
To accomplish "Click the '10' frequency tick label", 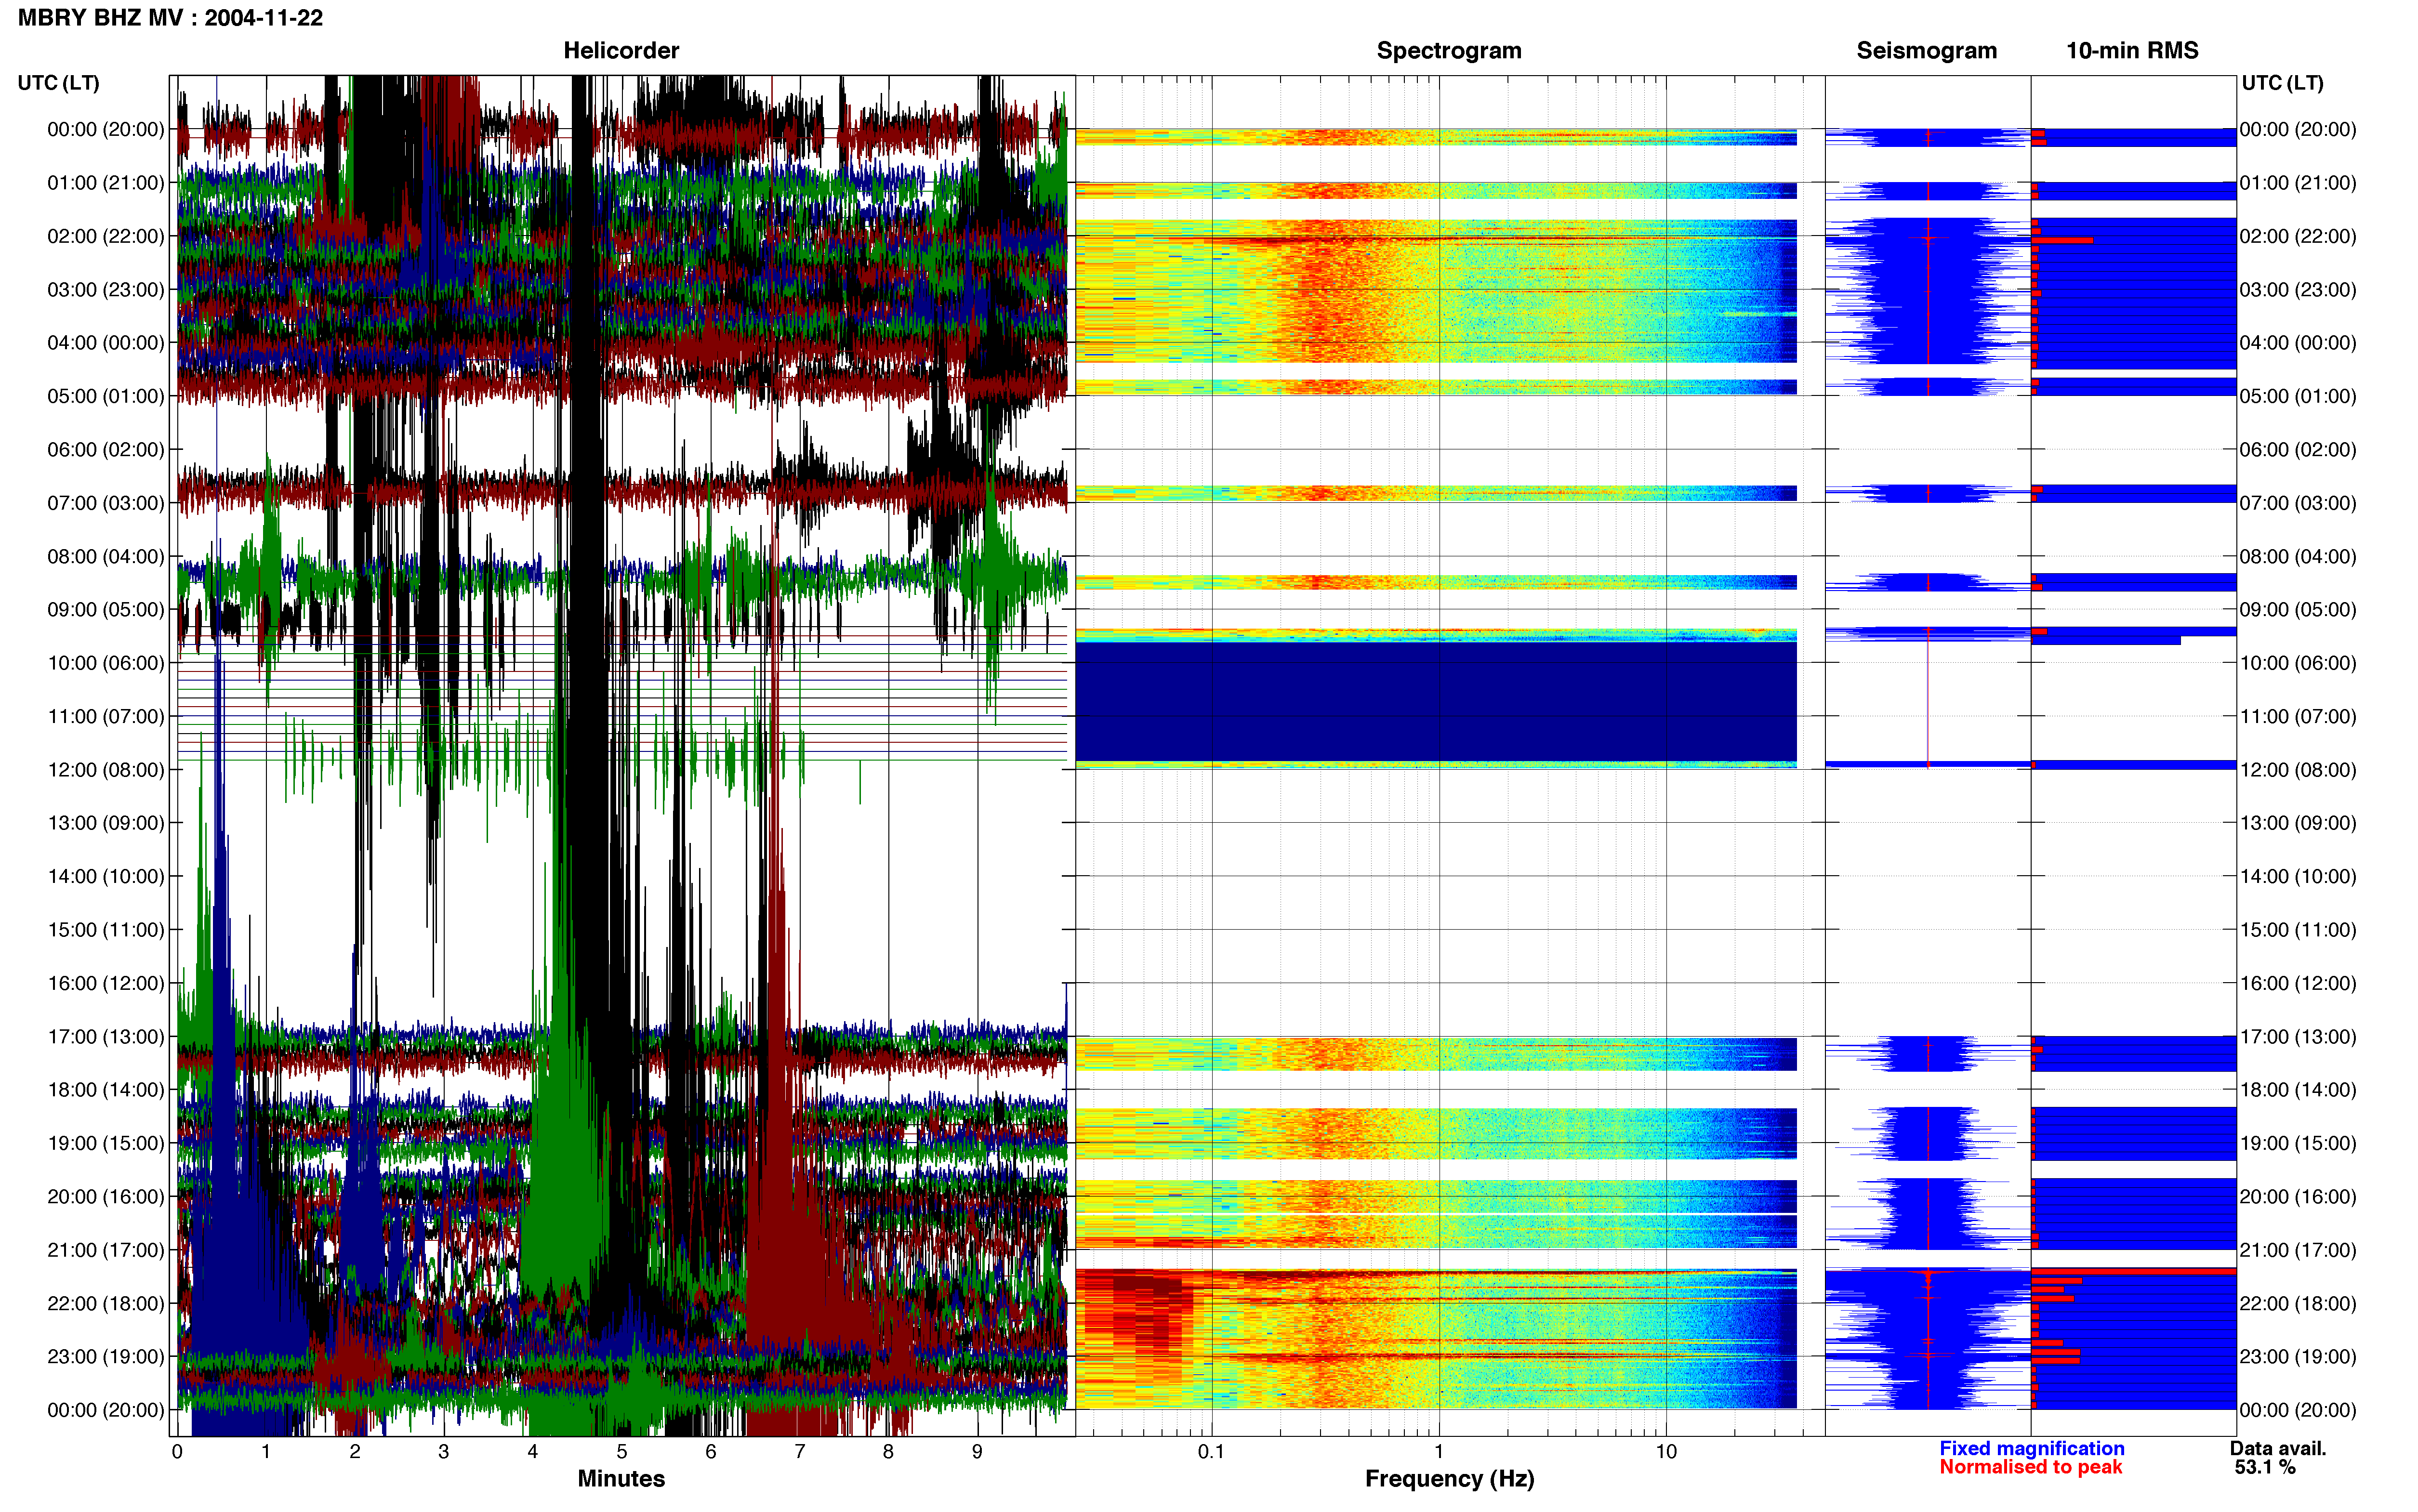I will (x=1666, y=1452).
